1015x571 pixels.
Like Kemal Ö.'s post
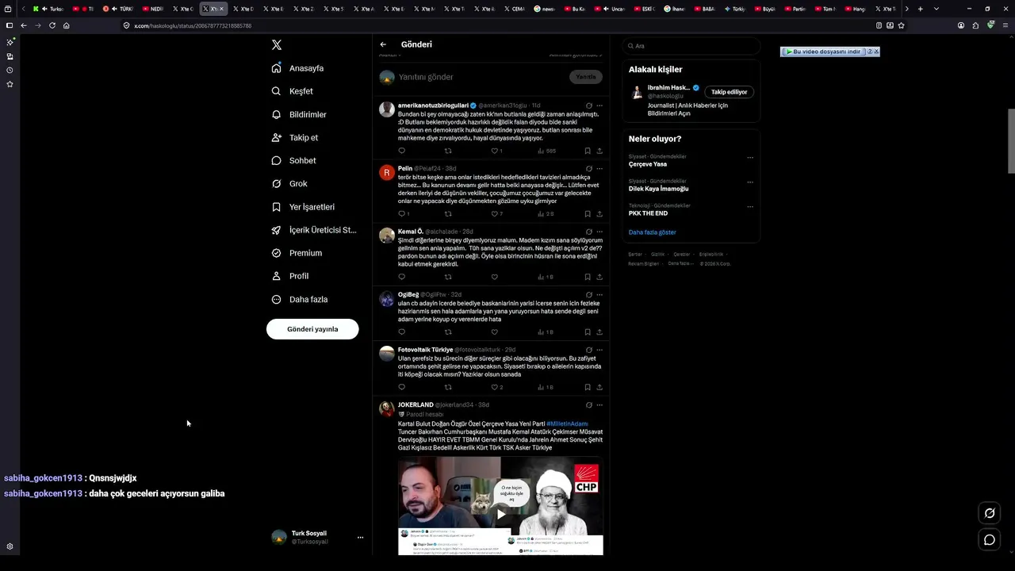coord(495,277)
